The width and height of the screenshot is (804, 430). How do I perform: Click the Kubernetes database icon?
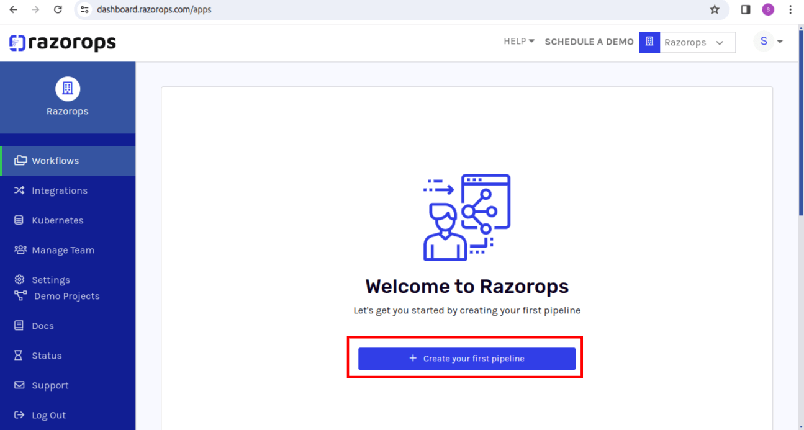19,220
